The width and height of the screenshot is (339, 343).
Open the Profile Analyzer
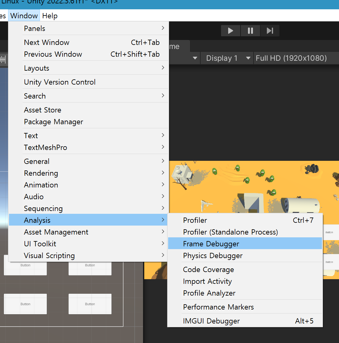pos(245,293)
